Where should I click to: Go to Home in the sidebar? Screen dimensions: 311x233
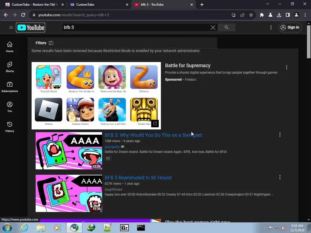coord(9,47)
